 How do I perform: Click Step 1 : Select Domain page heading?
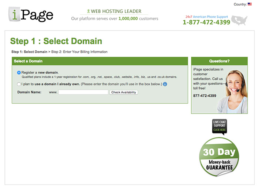click(x=56, y=41)
